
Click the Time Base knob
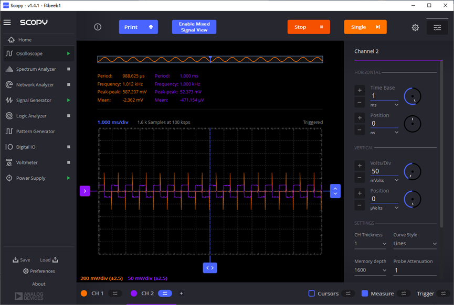coord(413,96)
